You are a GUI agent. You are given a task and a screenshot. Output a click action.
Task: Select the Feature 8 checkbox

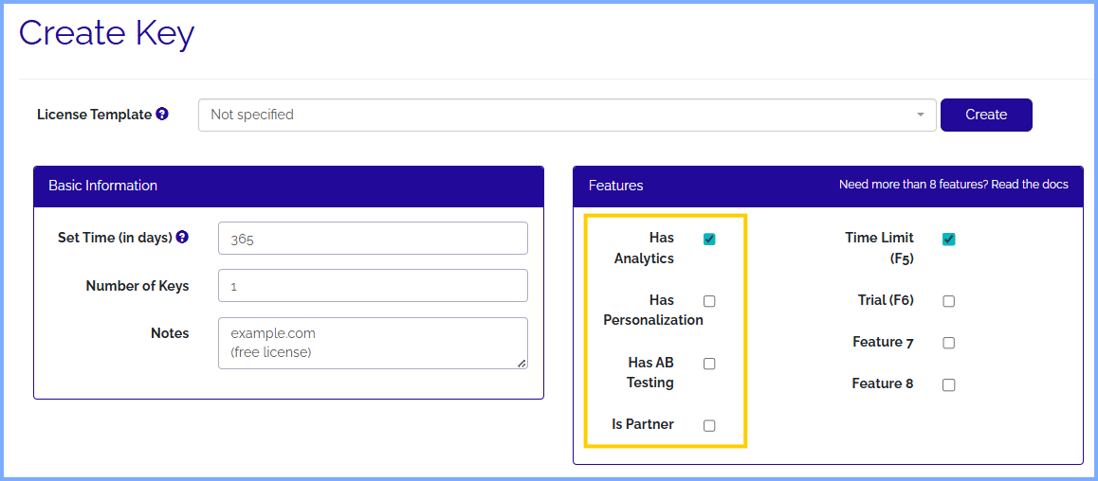click(x=948, y=384)
